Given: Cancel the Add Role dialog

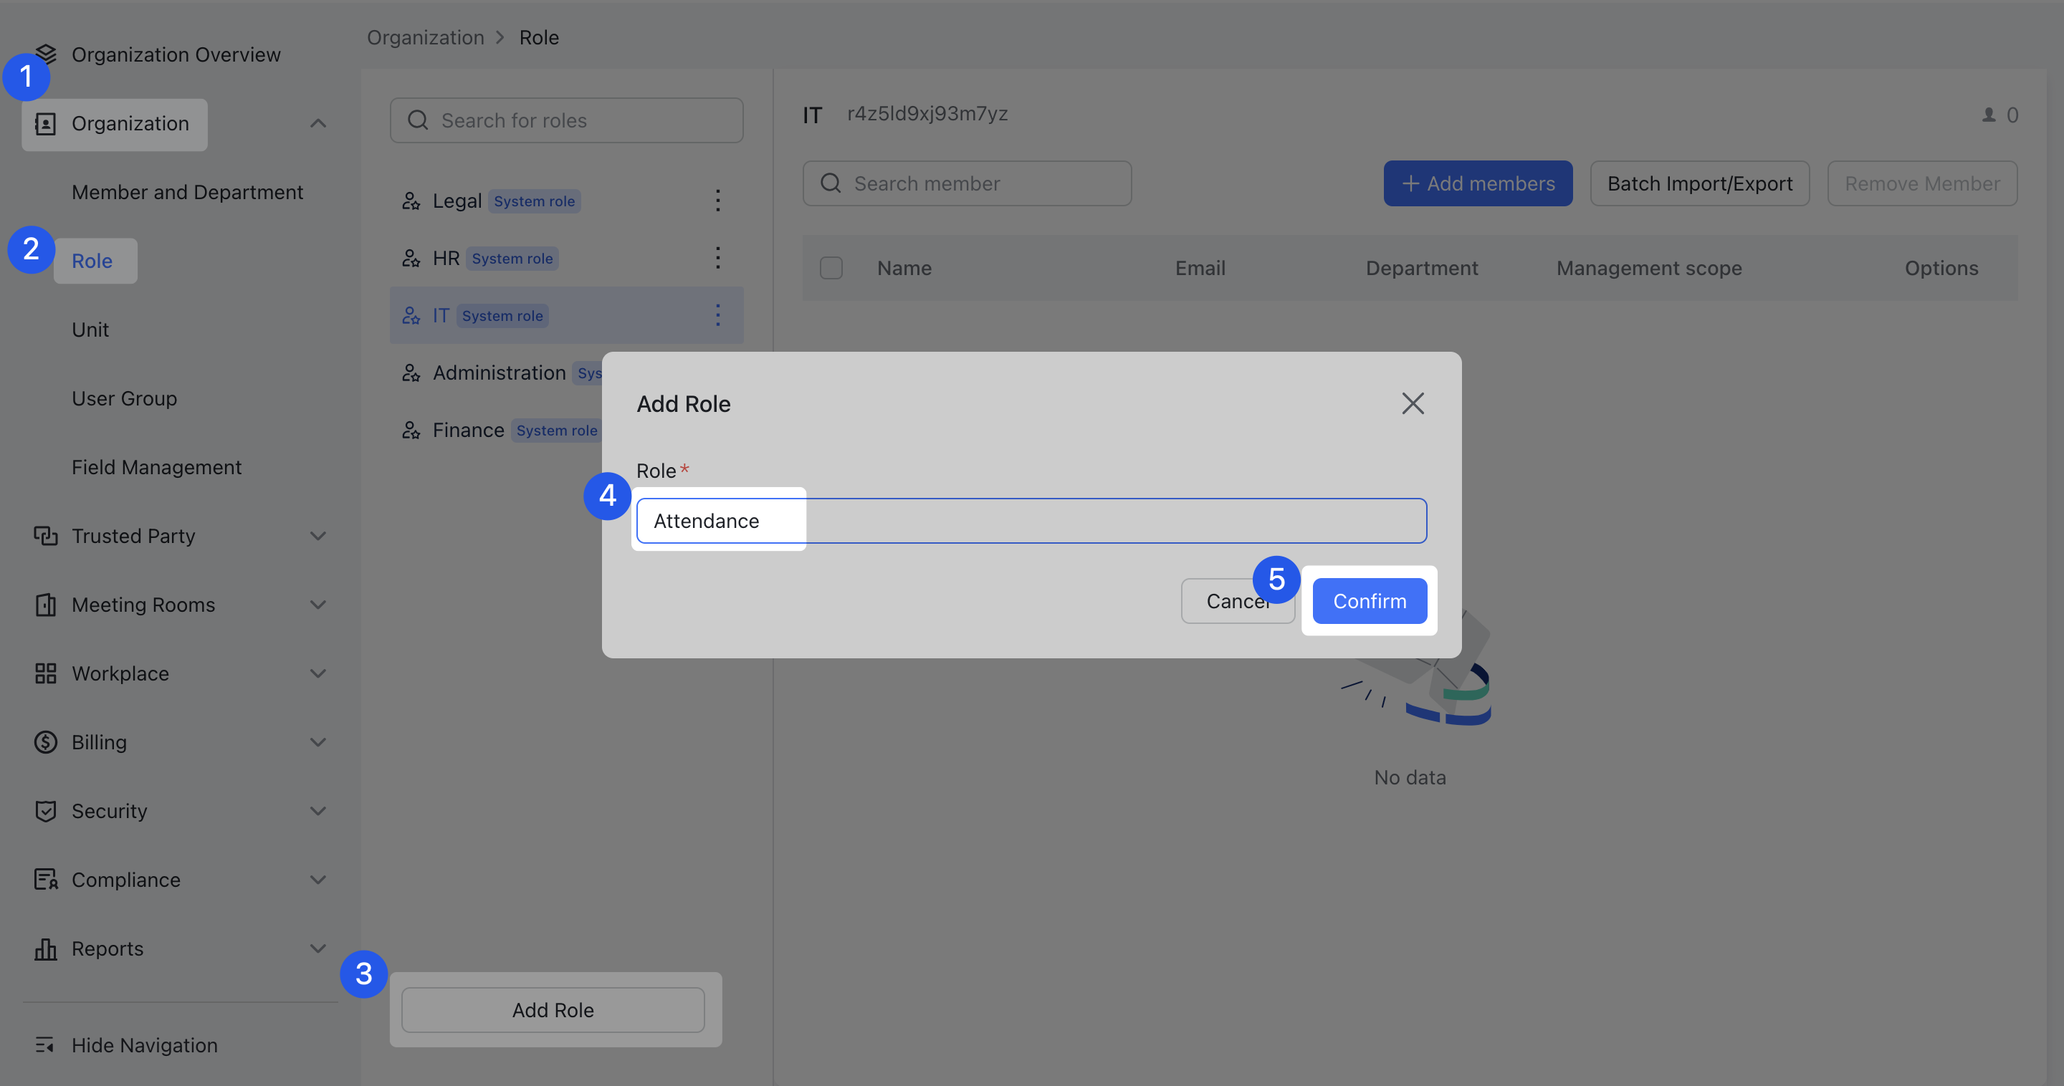Looking at the screenshot, I should tap(1238, 600).
